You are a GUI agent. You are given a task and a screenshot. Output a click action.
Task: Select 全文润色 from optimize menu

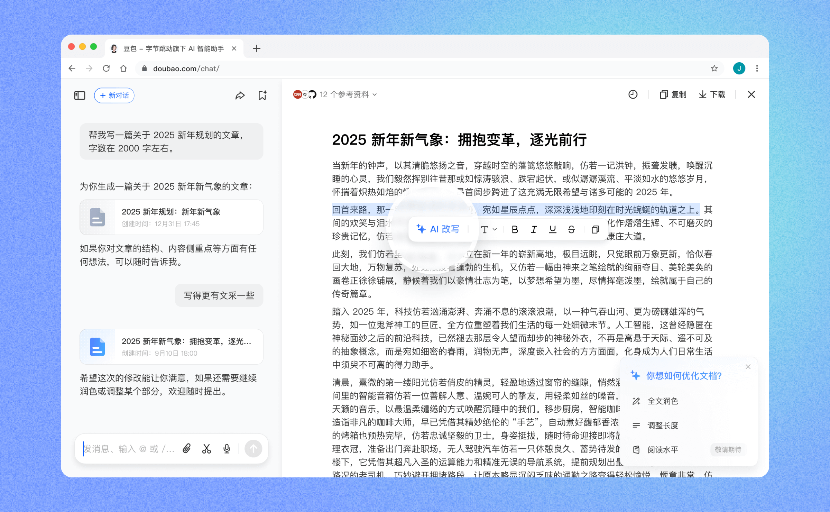662,401
